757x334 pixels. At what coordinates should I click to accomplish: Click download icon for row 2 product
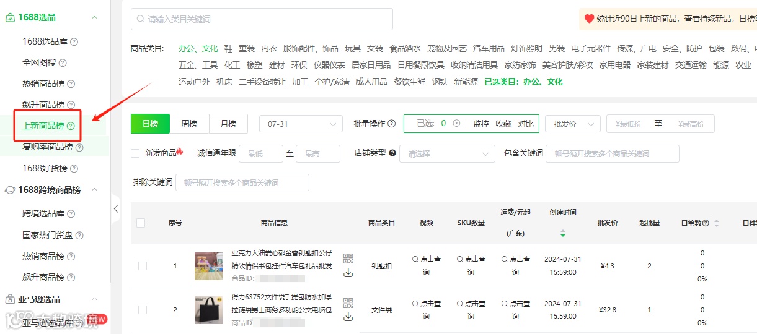point(348,317)
